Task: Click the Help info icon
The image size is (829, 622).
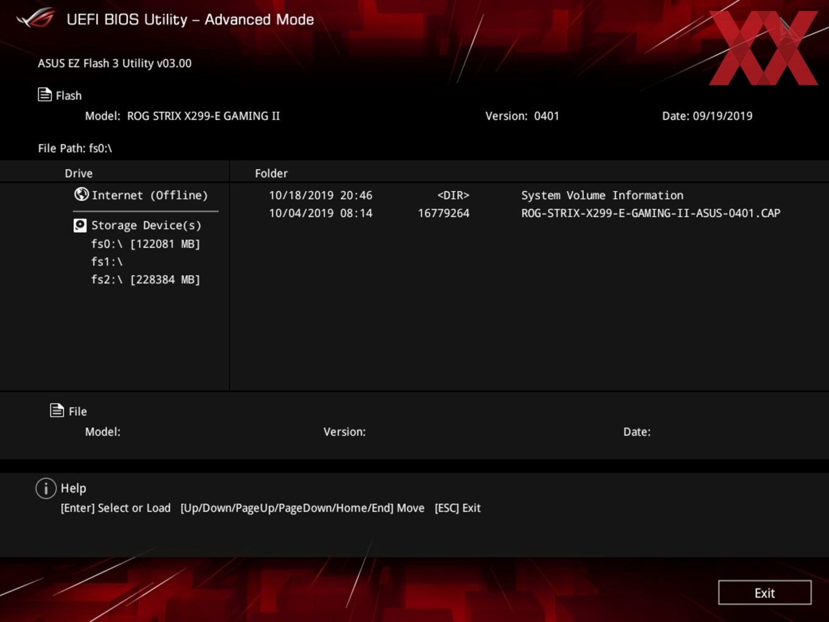Action: click(x=46, y=488)
